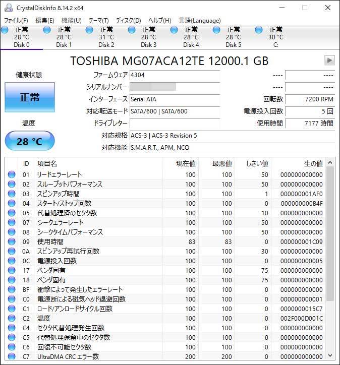Click the 正常 health status button
Image resolution: width=340 pixels, height=365 pixels.
(30, 97)
